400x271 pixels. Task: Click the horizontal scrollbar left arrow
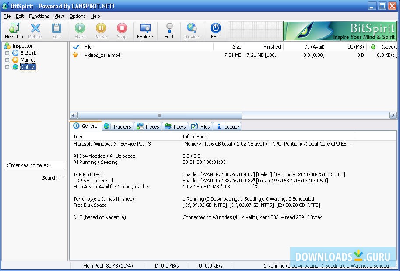74,115
